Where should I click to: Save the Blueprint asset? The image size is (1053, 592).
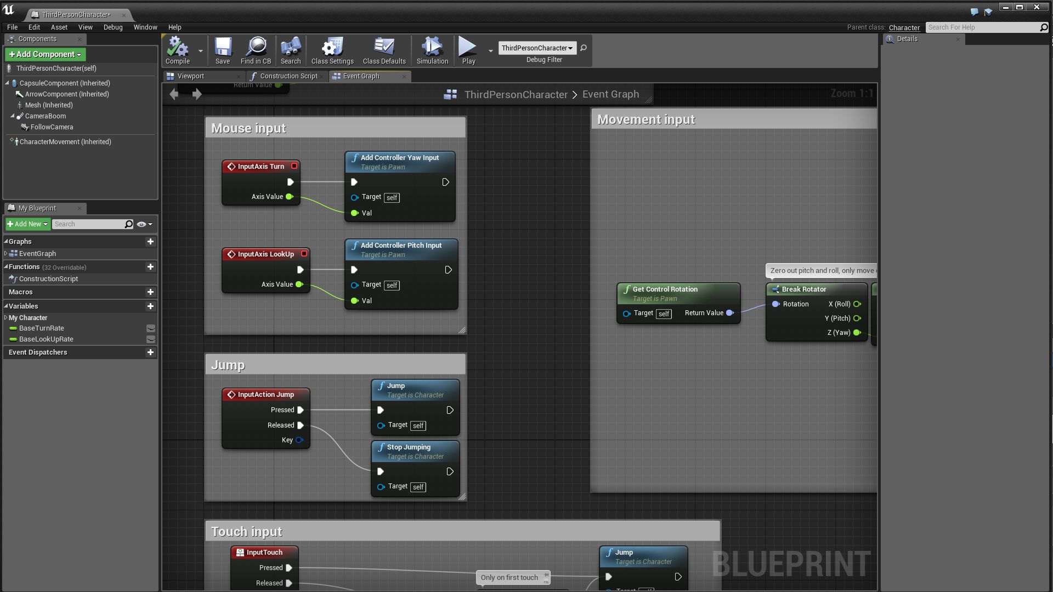point(223,50)
